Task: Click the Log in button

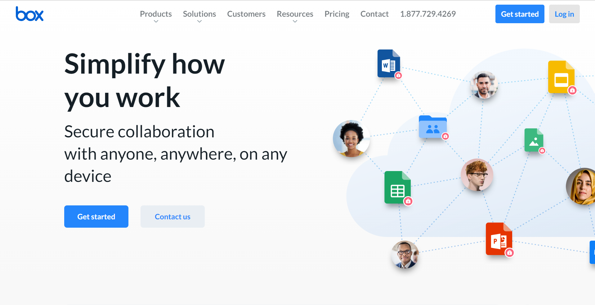Action: coord(564,14)
